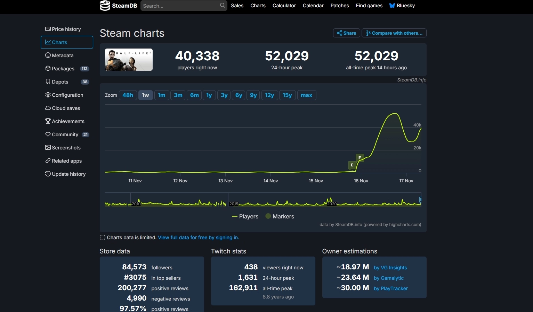Click the F marker on chart

pos(360,158)
